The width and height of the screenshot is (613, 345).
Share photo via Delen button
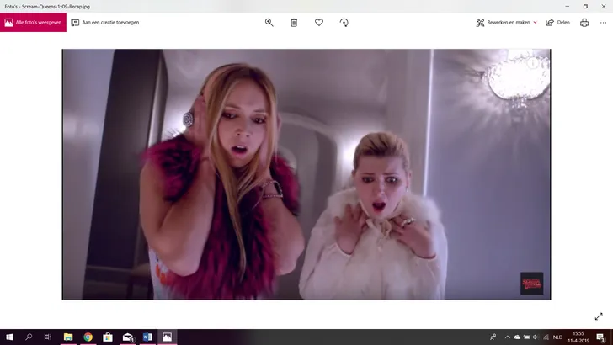click(x=558, y=22)
